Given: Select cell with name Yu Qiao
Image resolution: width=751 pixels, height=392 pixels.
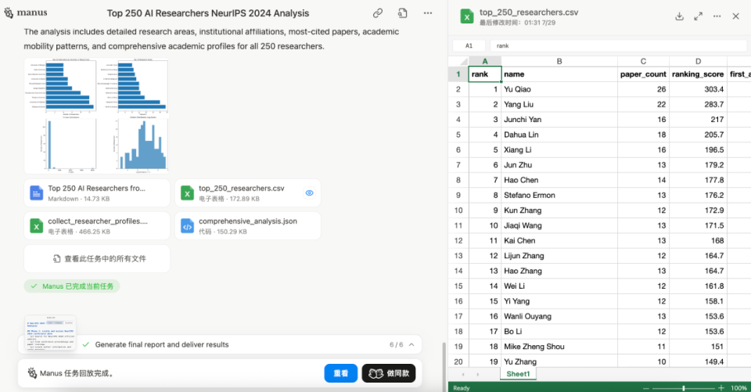Looking at the screenshot, I should (x=559, y=89).
